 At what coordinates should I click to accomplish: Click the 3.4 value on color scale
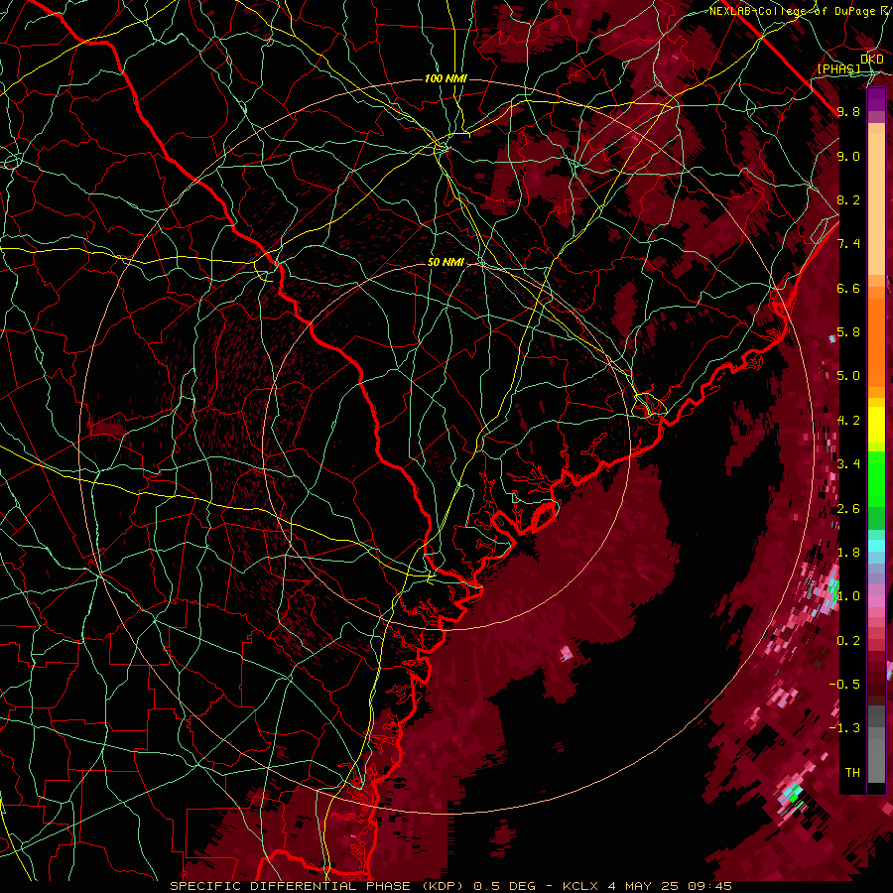(848, 464)
